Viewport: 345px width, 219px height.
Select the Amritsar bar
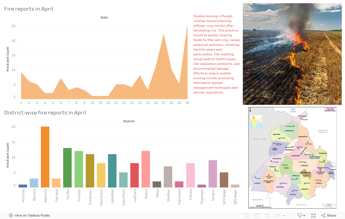click(23, 186)
